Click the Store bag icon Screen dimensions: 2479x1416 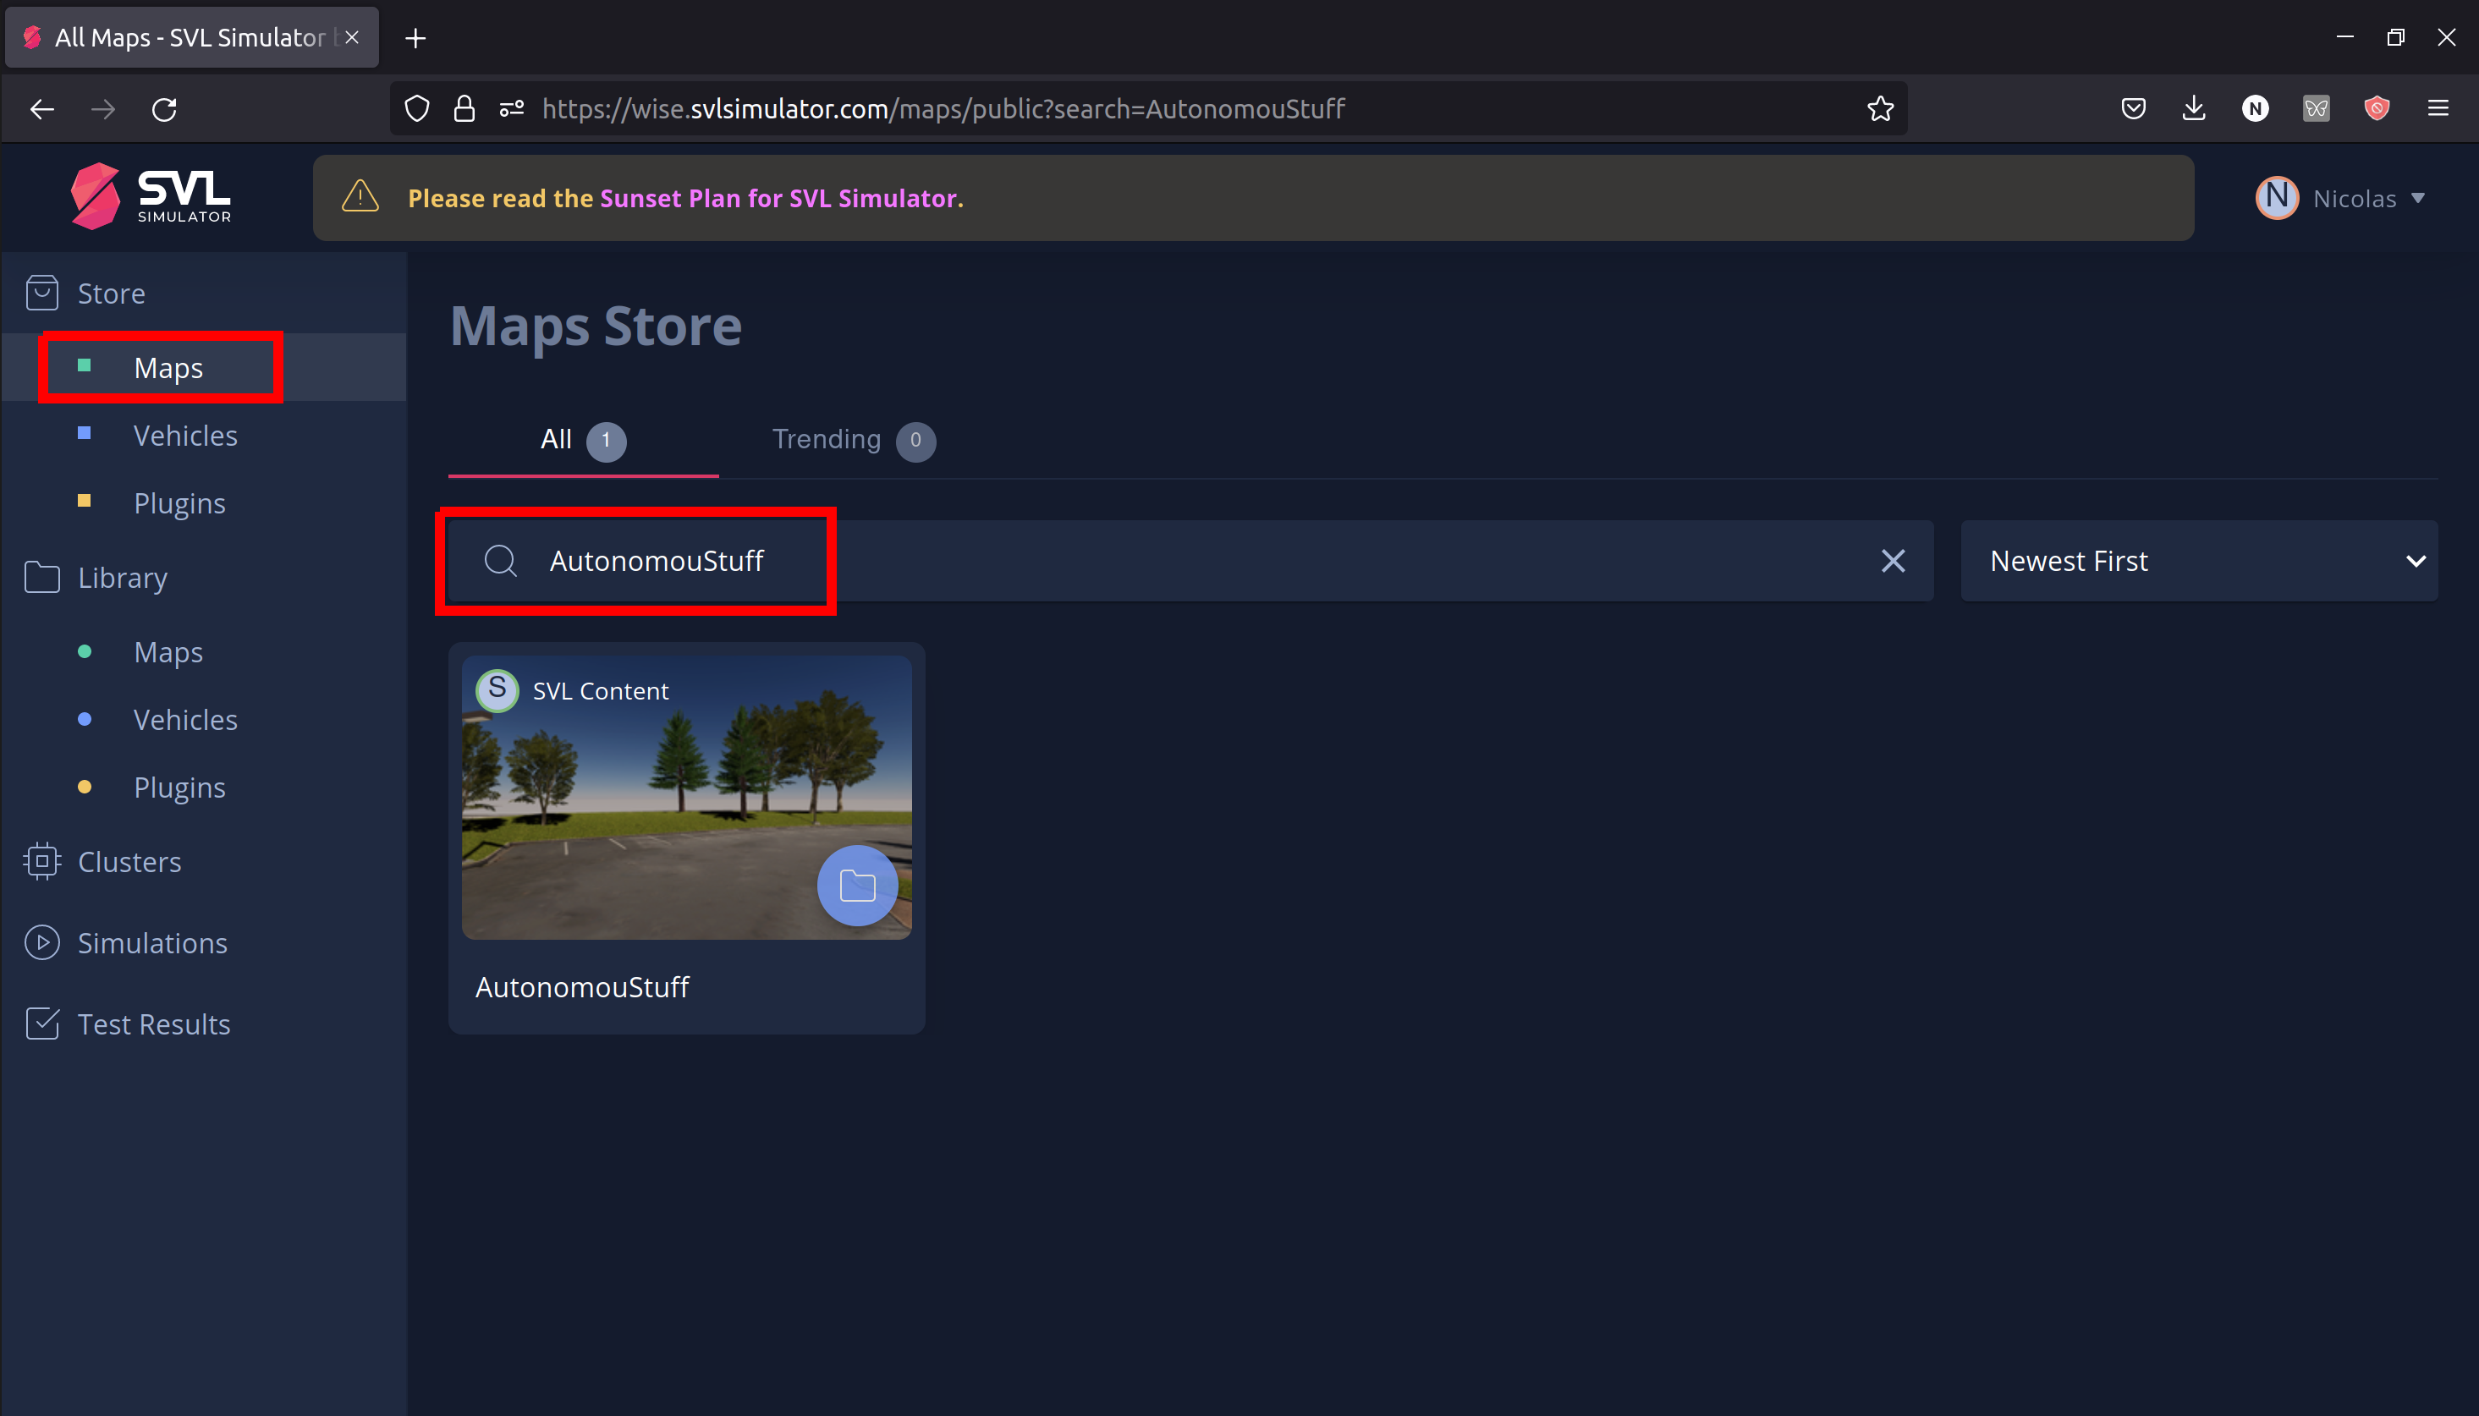(x=41, y=293)
